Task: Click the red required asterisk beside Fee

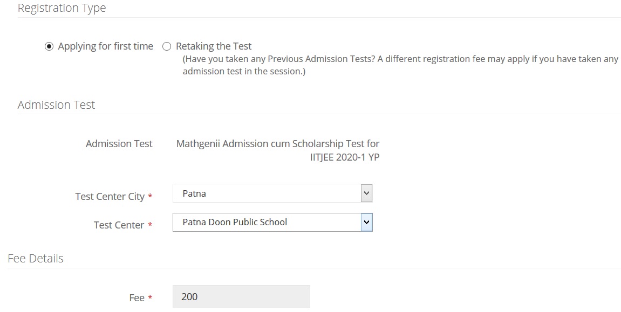Action: pos(150,297)
